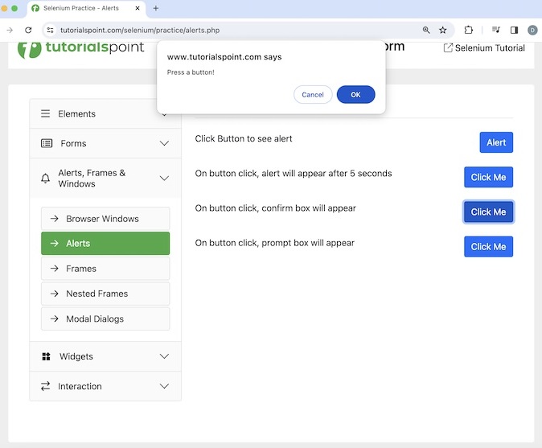Image resolution: width=542 pixels, height=448 pixels.
Task: Toggle the browser side panel icon
Action: (x=515, y=30)
